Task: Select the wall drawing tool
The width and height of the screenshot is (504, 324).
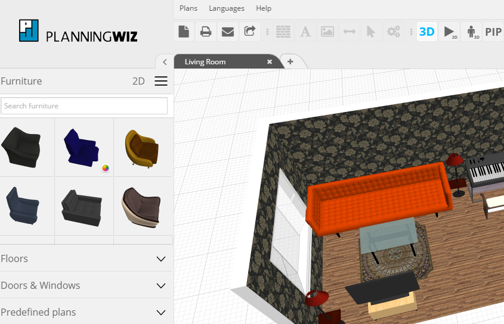Action: point(283,32)
